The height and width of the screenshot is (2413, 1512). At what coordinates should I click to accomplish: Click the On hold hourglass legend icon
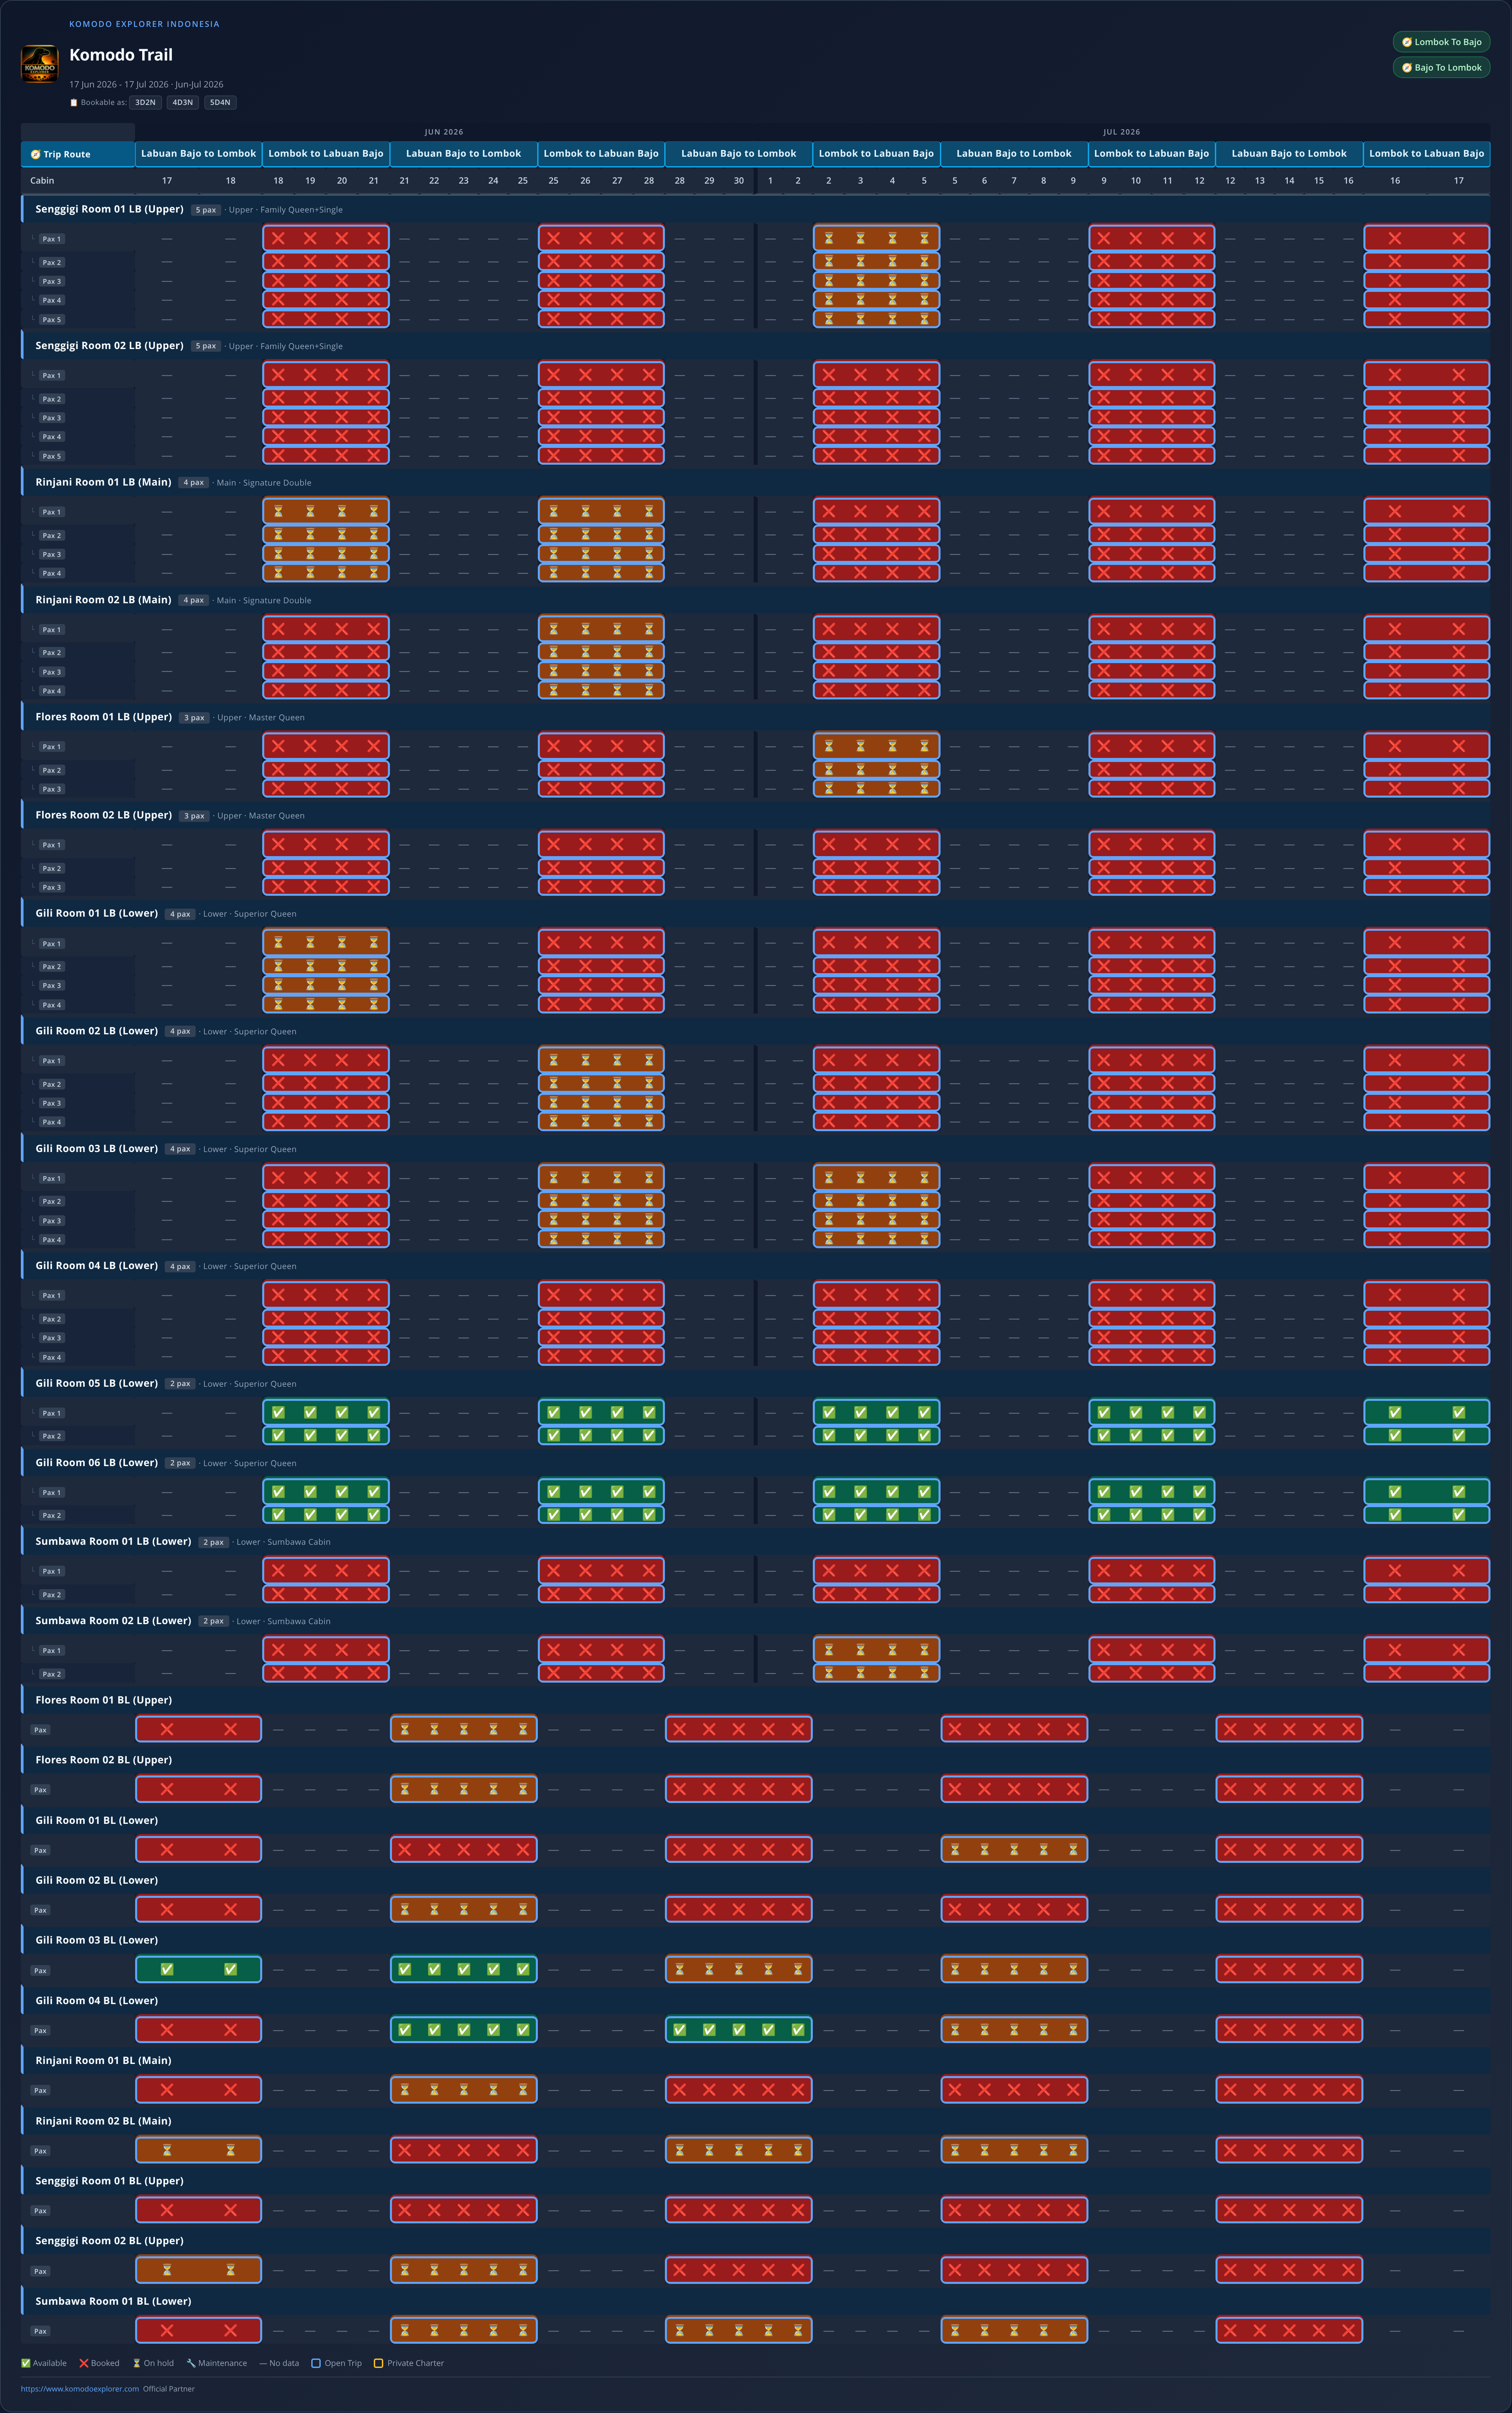[x=137, y=2363]
